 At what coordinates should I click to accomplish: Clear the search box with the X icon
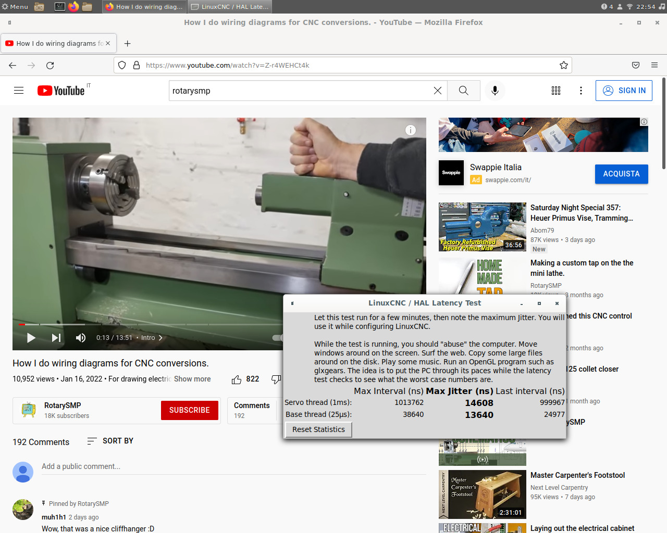[x=438, y=91]
